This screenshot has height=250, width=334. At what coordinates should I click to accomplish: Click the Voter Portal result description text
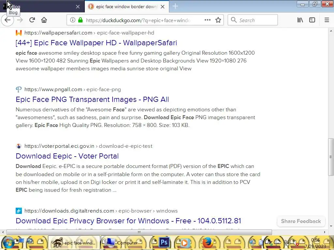click(x=138, y=178)
